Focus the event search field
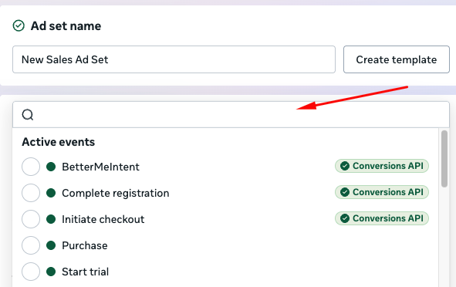This screenshot has height=287, width=456. pos(231,114)
